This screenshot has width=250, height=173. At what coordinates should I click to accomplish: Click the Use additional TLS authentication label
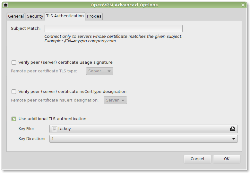coord(52,119)
